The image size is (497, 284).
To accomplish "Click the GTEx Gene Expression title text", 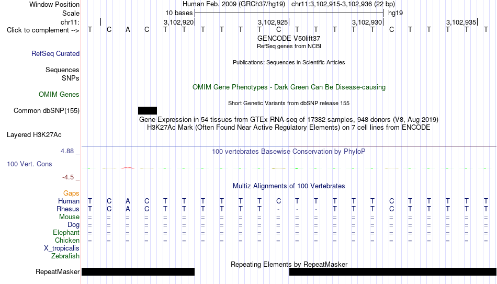I will [289, 119].
